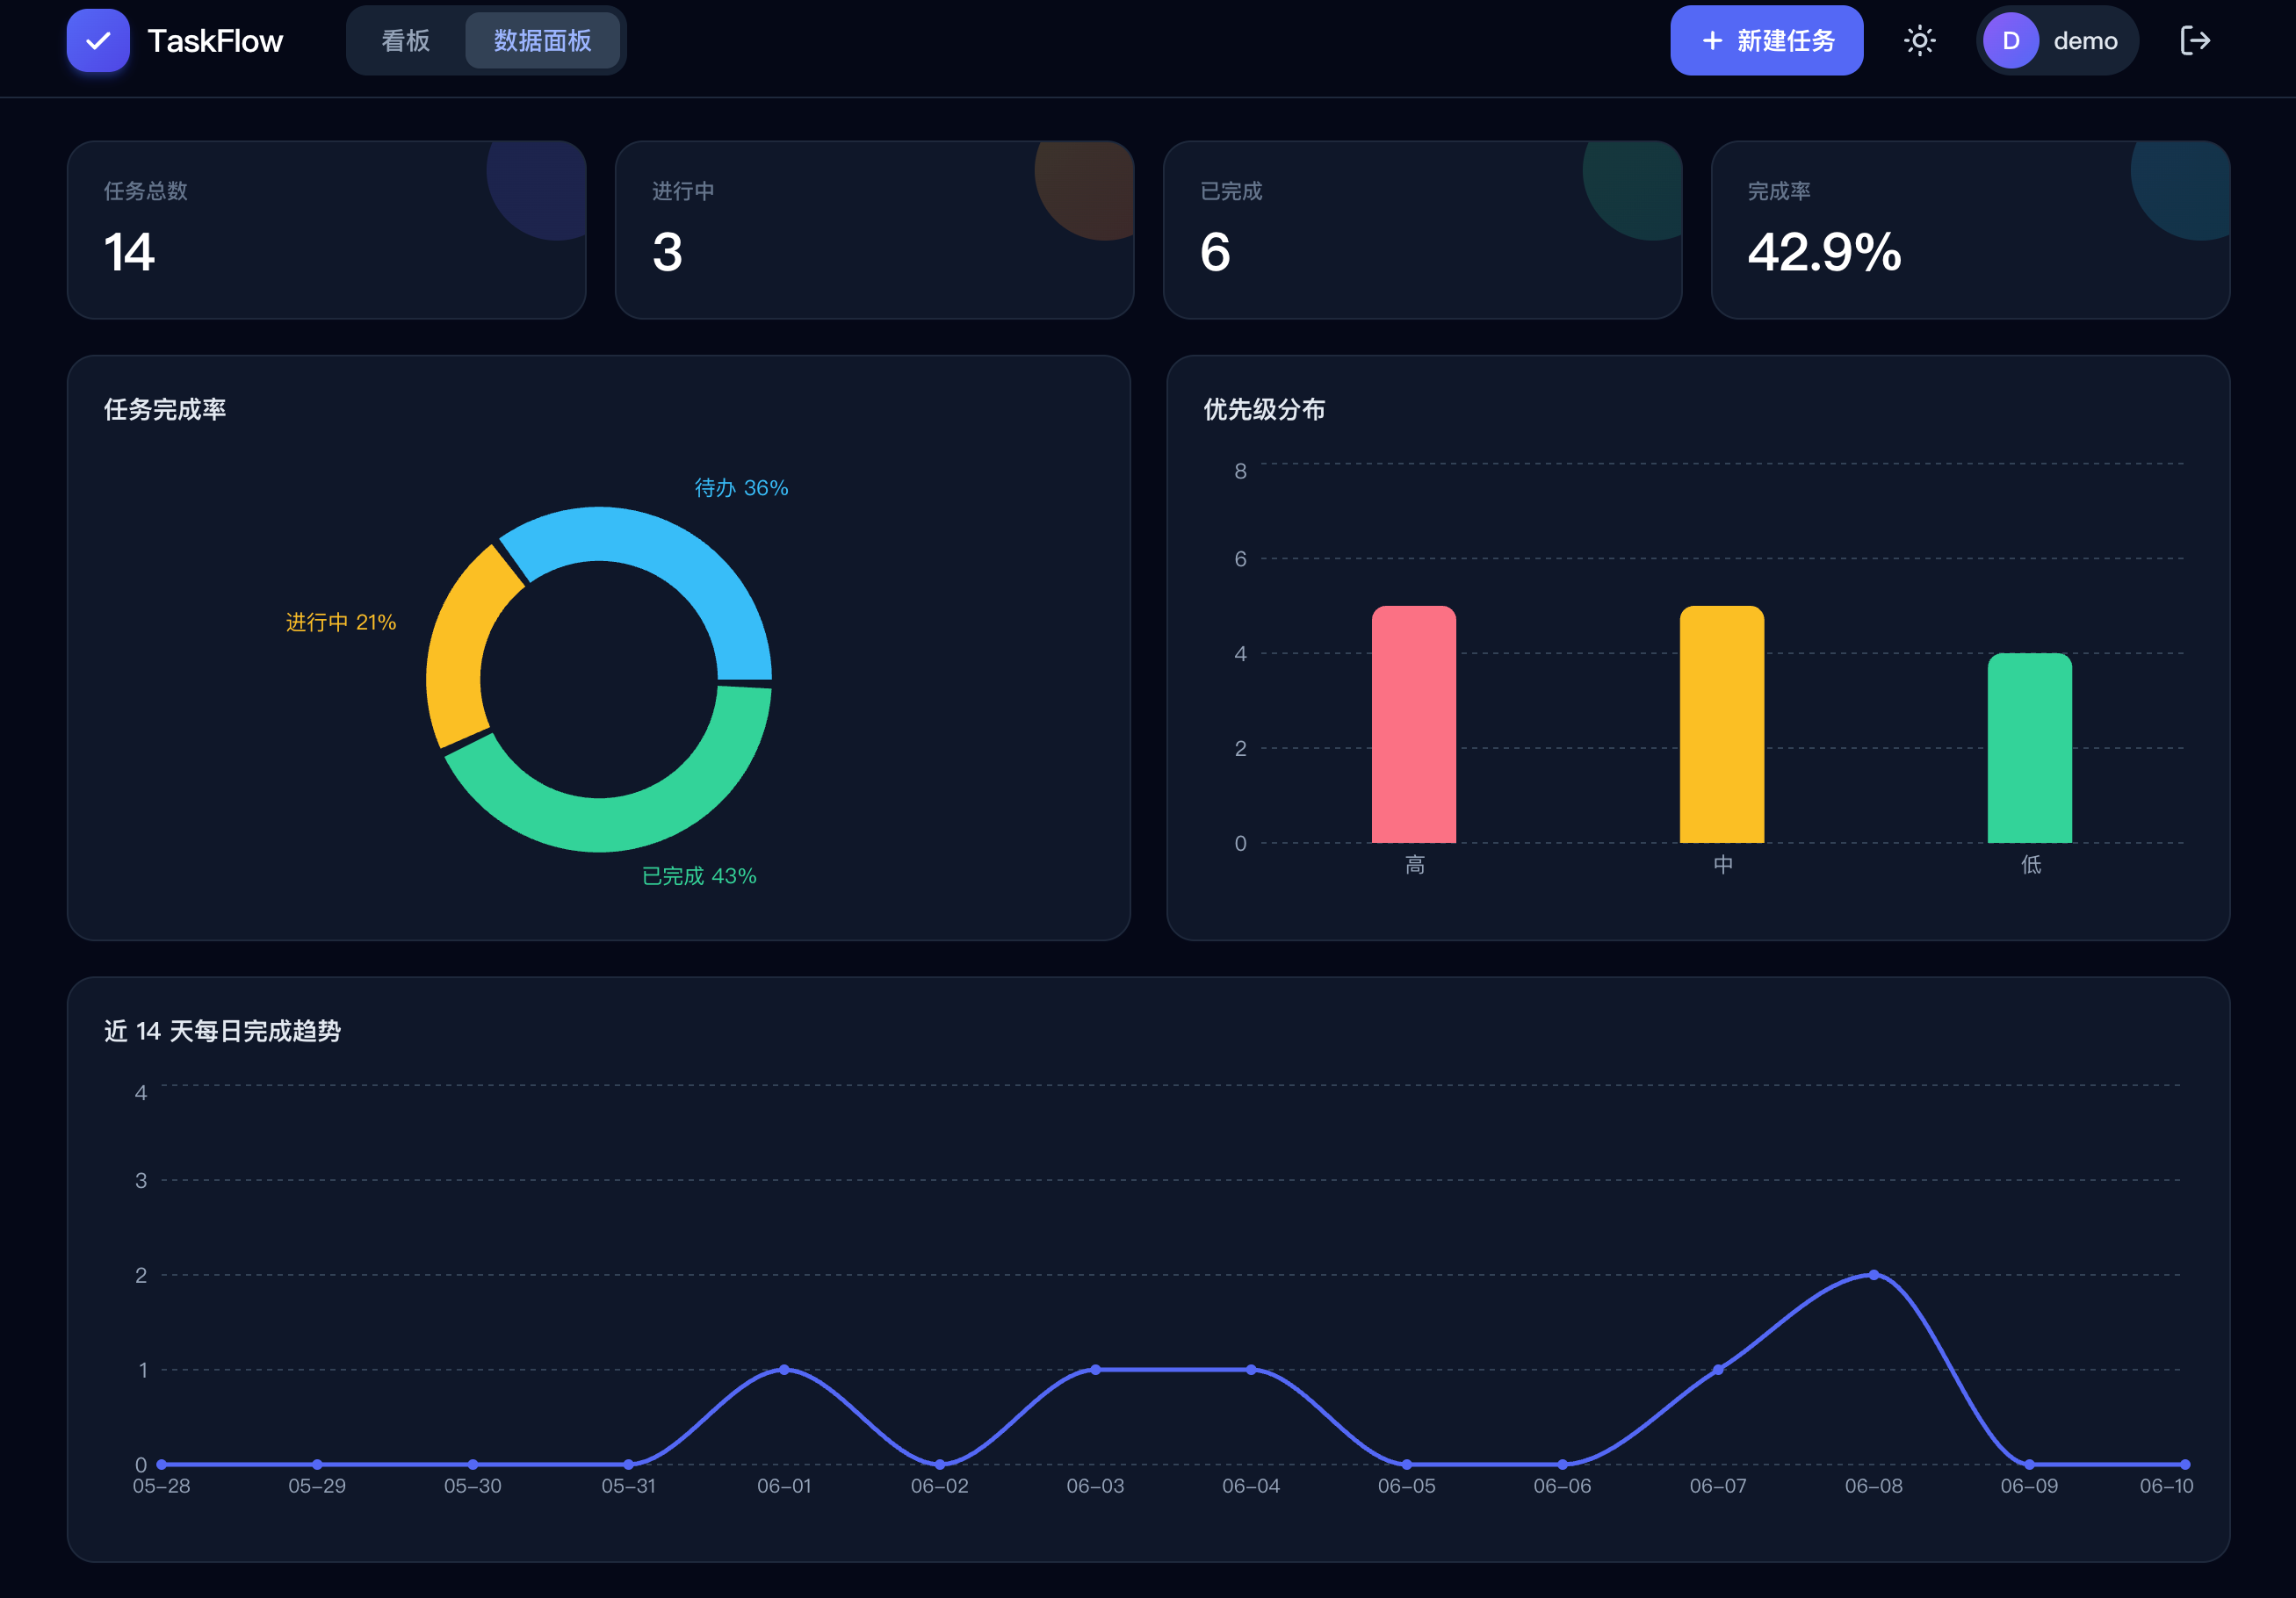Image resolution: width=2296 pixels, height=1598 pixels.
Task: Click the green 低 priority bar
Action: point(2029,747)
